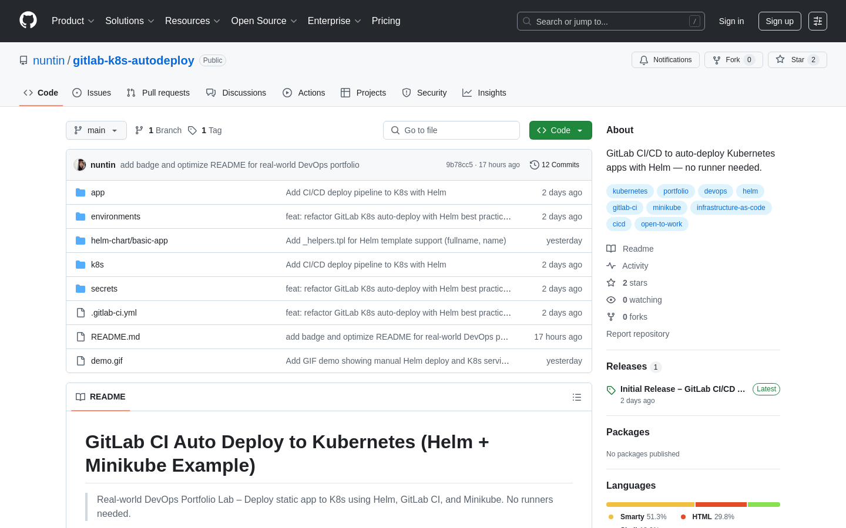Select the Code tab
The image size is (846, 528).
(41, 93)
